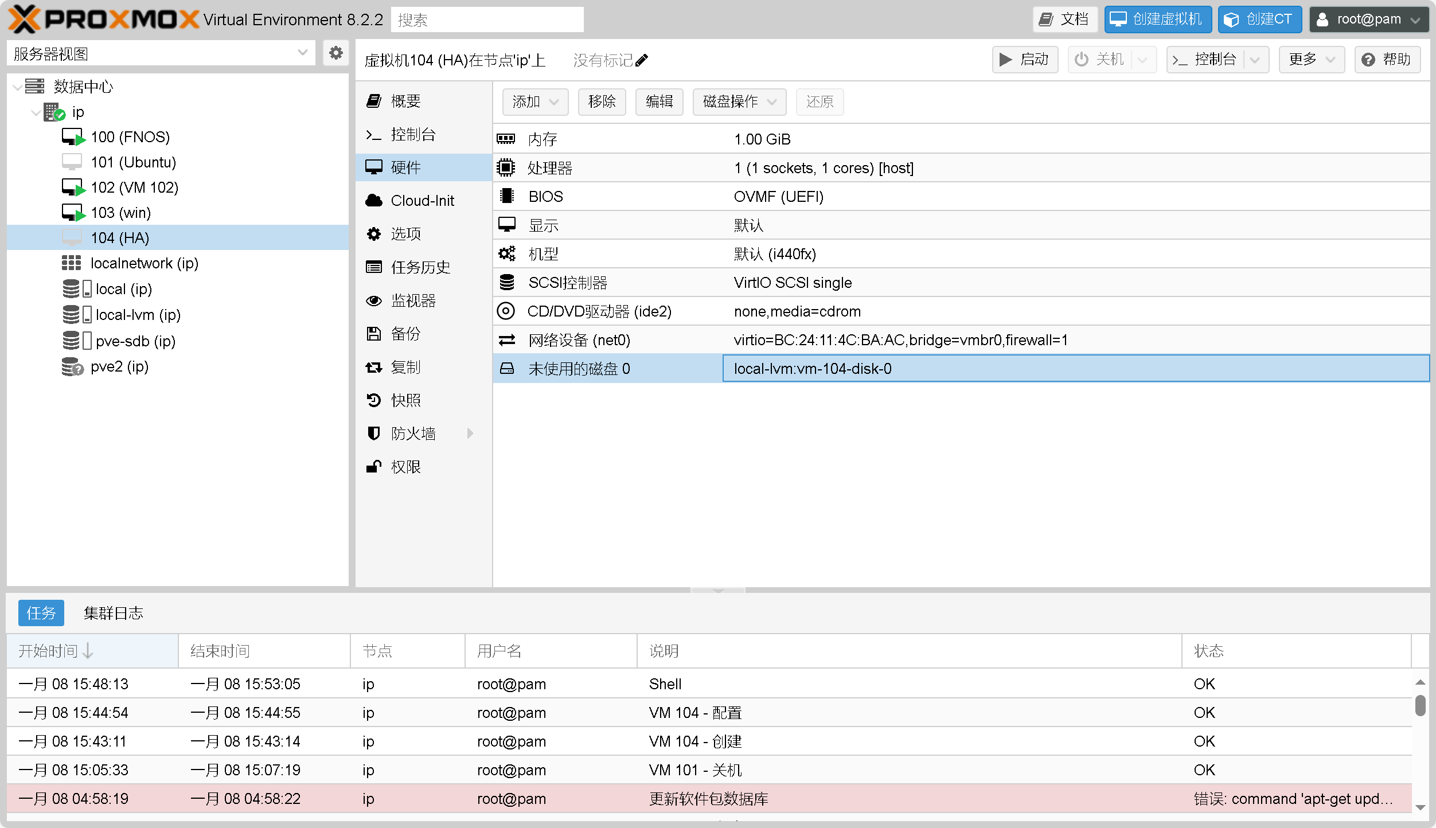Open the 复制 replication section
Screen dimensions: 1436x828
(423, 367)
